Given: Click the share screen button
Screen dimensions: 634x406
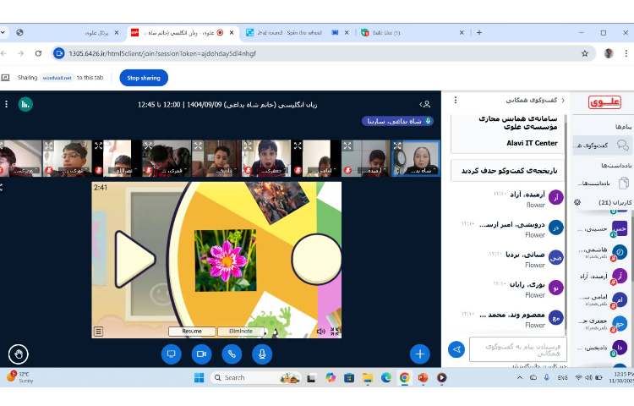Looking at the screenshot, I should click(171, 354).
